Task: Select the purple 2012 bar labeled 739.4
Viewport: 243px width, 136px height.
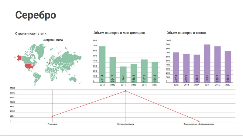Action: 176,67
